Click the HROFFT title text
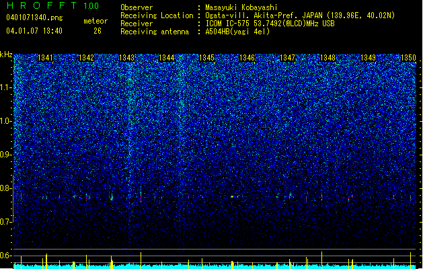The width and height of the screenshot is (423, 269). pos(42,5)
